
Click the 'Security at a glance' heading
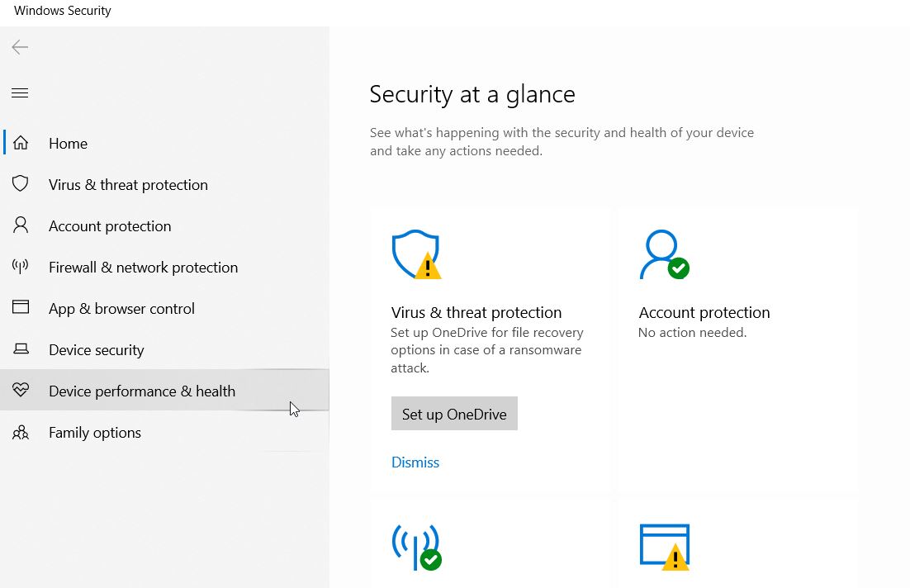(x=472, y=94)
